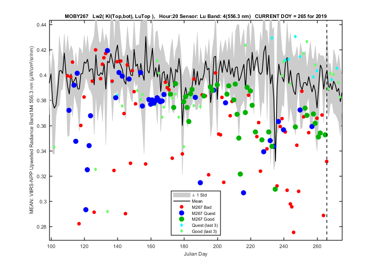Image resolution: width=378 pixels, height=270 pixels.
Task: Select the 'Good (last 3)' legend text label
Action: coord(204,231)
